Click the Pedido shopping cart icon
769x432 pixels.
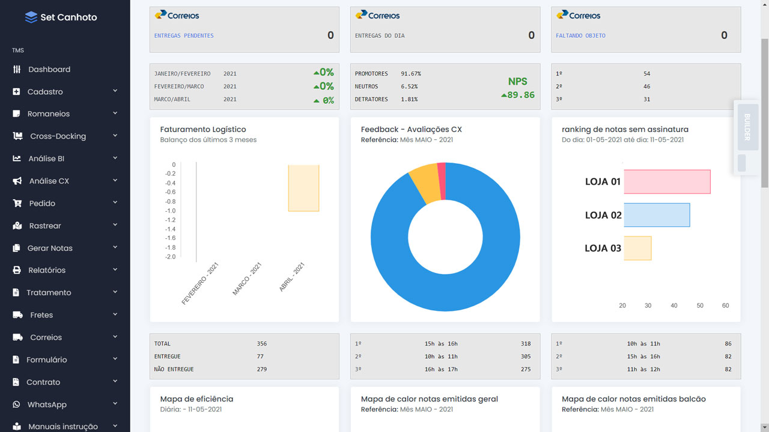tap(17, 203)
